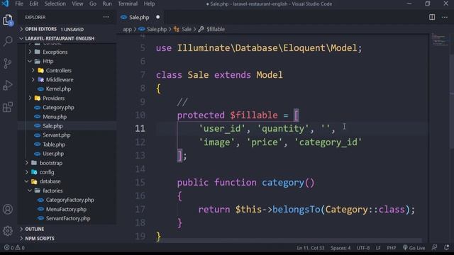Open Servant.php in explorer
Viewport: 454px width, 255px height.
pyautogui.click(x=57, y=135)
